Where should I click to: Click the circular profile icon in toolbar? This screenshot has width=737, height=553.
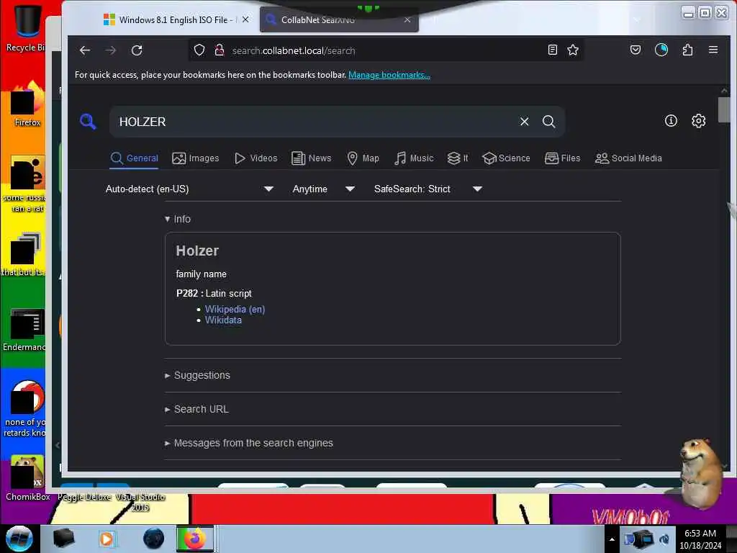click(x=661, y=50)
